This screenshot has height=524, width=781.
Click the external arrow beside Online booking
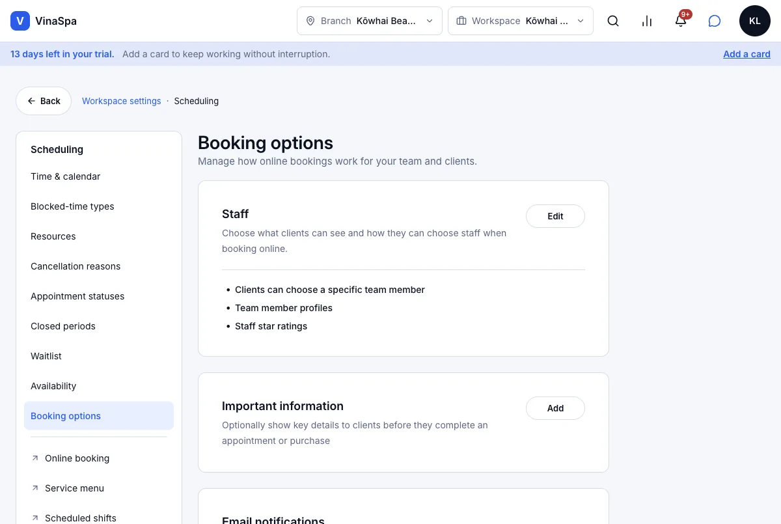tap(35, 458)
